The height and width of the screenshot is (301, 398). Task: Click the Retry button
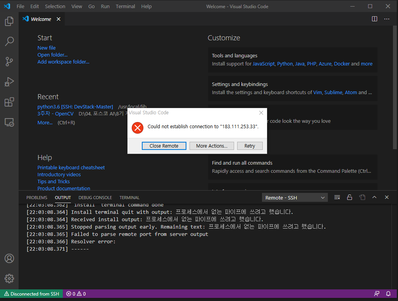[250, 146]
